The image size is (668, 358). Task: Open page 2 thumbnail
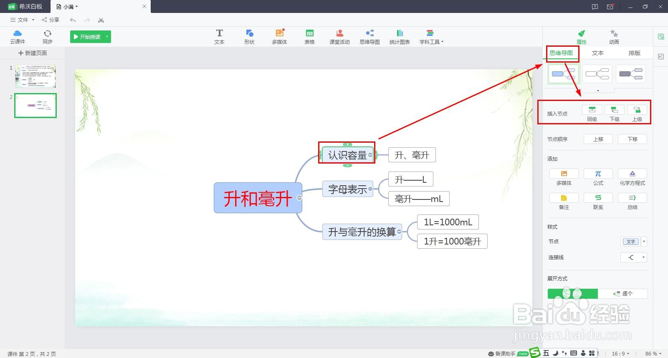click(x=35, y=105)
